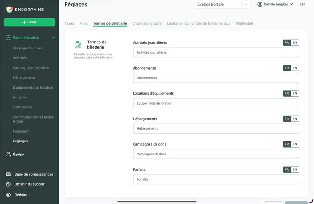Viewport: 314px width, 204px height.
Task: Open the Équipe people icon
Action: pos(8,154)
